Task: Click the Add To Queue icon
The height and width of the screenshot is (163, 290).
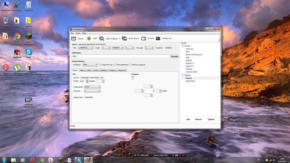Action: pyautogui.click(x=101, y=38)
